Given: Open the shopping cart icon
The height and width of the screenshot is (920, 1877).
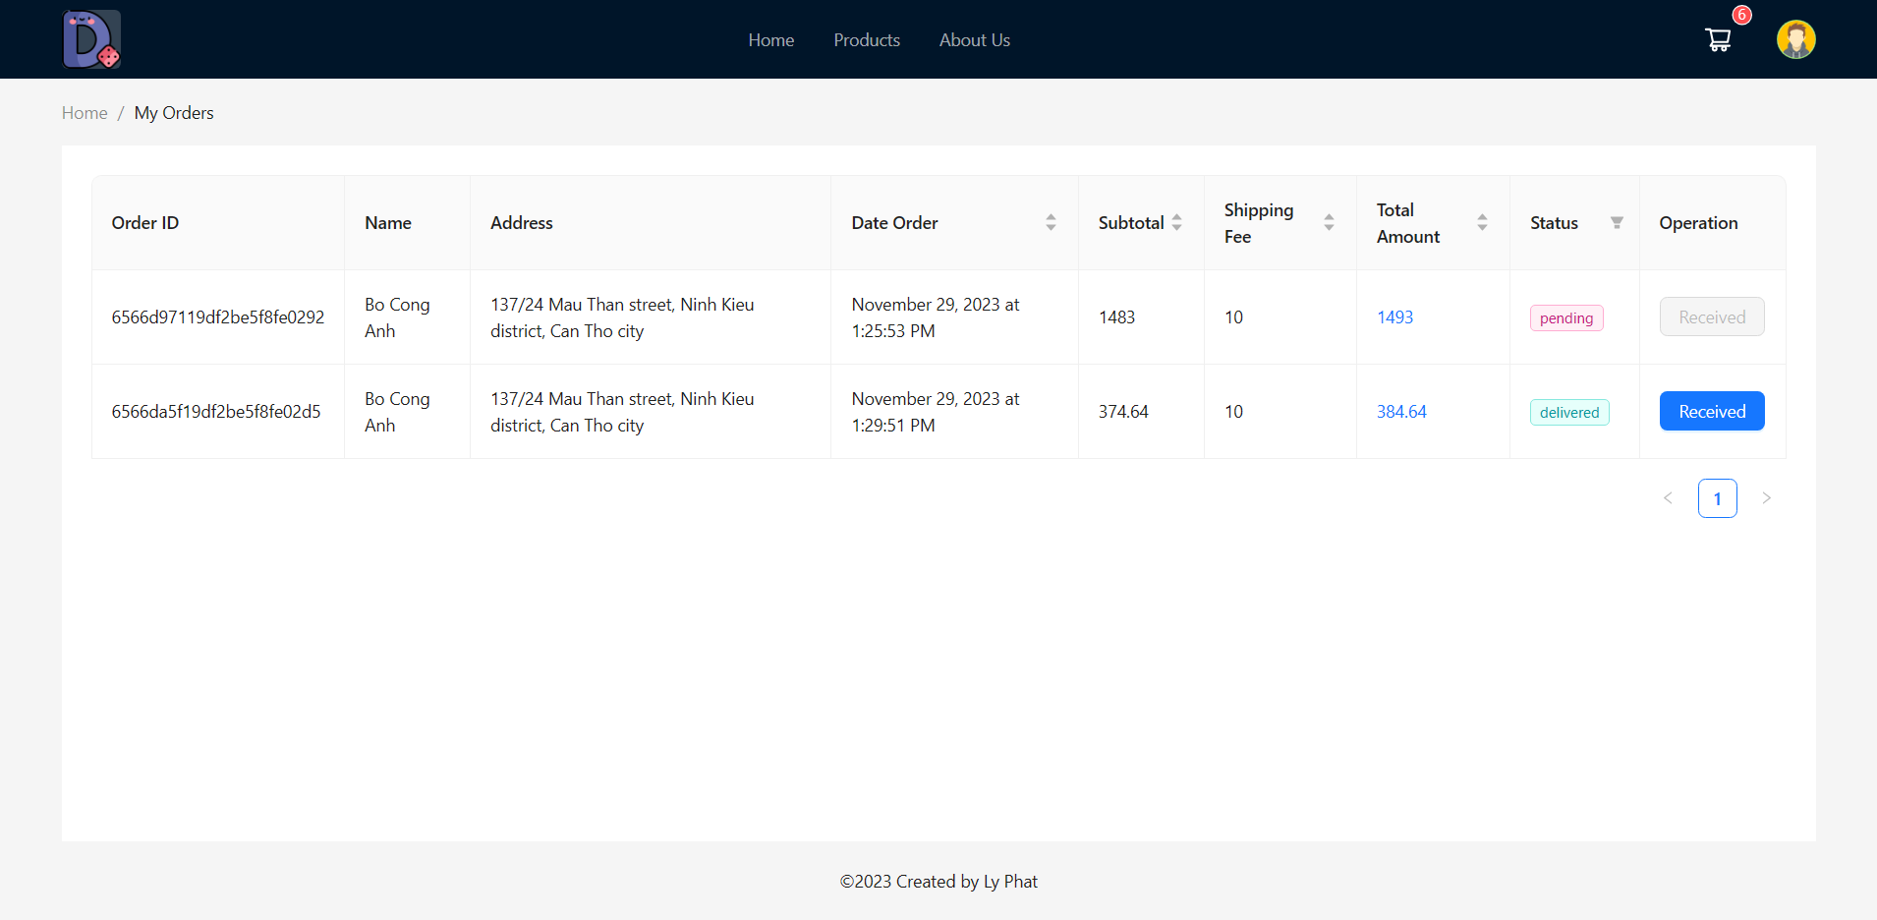Looking at the screenshot, I should pos(1717,39).
